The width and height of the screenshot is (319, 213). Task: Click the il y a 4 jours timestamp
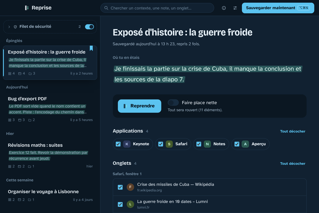(x=83, y=200)
